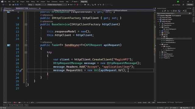Click the Save All toolbar icon
The height and width of the screenshot is (109, 195).
pyautogui.click(x=18, y=5)
